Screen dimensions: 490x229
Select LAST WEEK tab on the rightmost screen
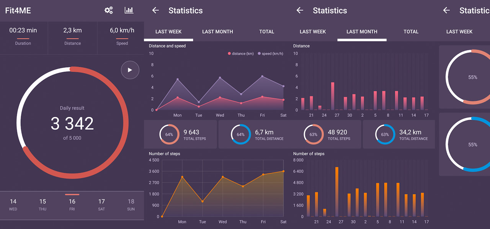(x=459, y=32)
